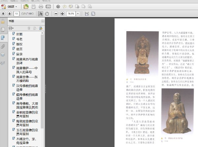
Task: Save the document with the floppy disk icon
Action: pos(34,7)
